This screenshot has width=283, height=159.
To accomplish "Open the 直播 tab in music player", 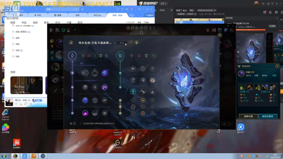I will coord(58,15).
